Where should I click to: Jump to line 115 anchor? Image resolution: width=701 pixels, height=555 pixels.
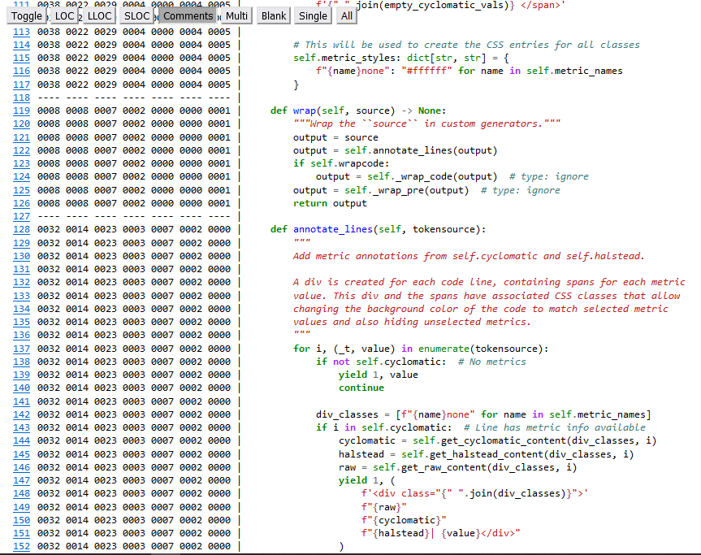coord(21,59)
